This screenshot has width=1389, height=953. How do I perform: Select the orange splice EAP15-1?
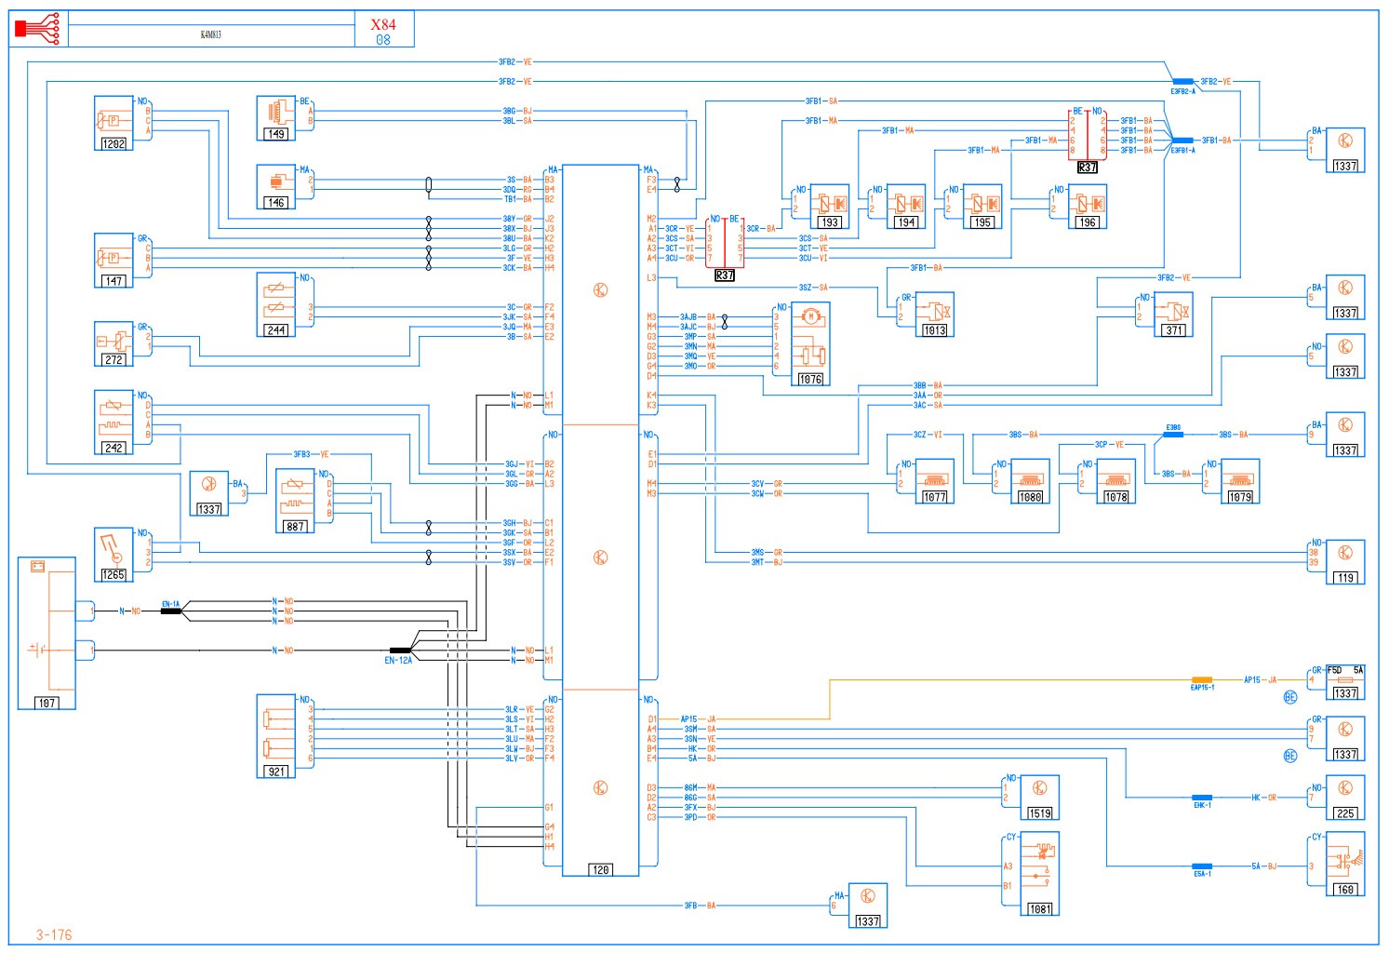[x=1202, y=680]
